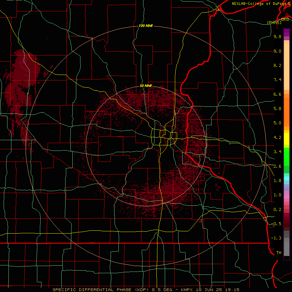Click the 9.8 value on the legend
The width and height of the screenshot is (292, 292).
[277, 36]
